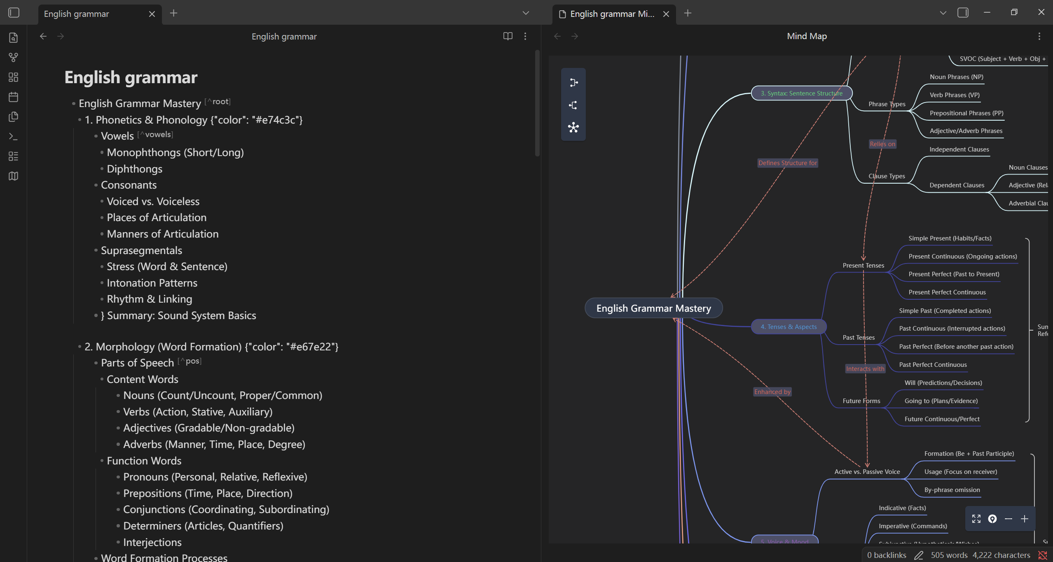Viewport: 1053px width, 562px height.
Task: Open tab list dropdown for left pane
Action: [525, 13]
